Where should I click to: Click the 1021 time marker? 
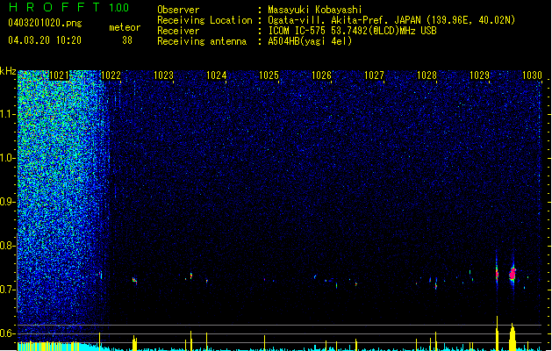[59, 75]
